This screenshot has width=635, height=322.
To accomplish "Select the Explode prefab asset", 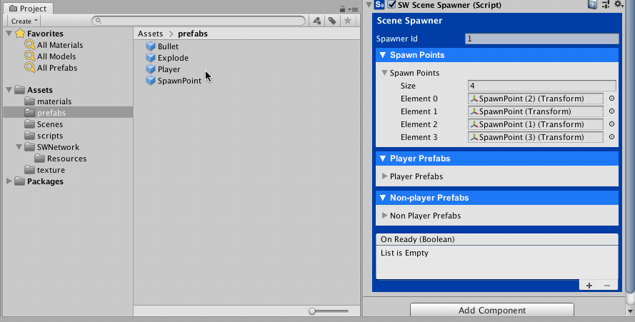I will click(x=173, y=58).
